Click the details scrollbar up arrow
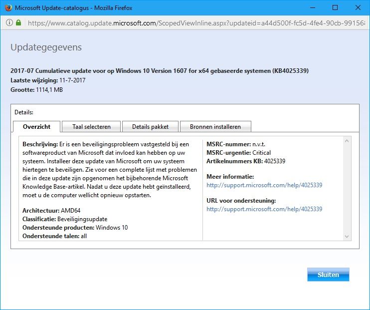370x310 pixels. coord(347,141)
